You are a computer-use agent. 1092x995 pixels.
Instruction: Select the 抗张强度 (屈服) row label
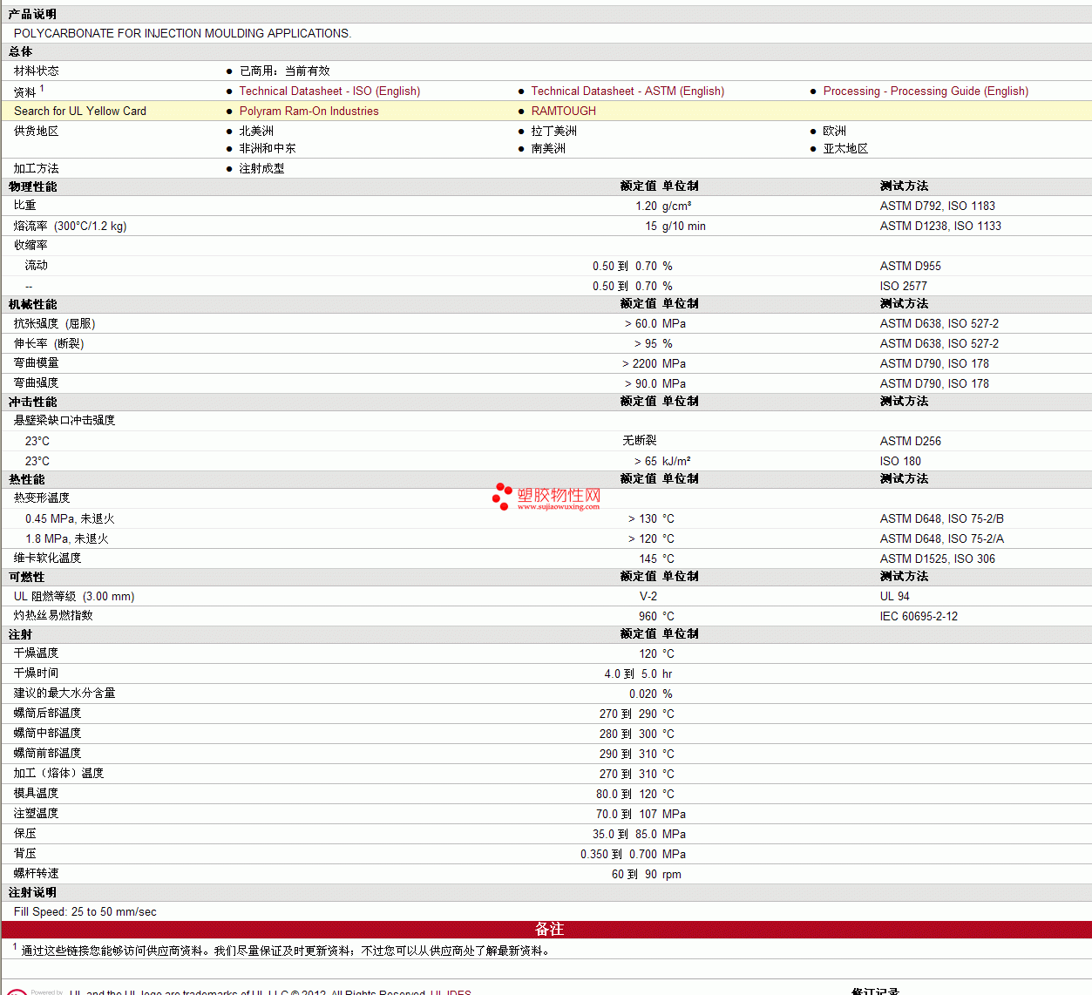[55, 323]
